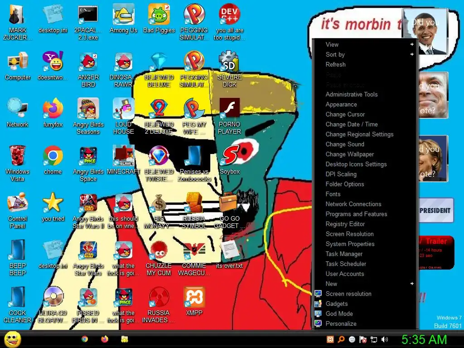The width and height of the screenshot is (464, 348).
Task: Open the furryfox Firefox shortcut
Action: point(53,113)
